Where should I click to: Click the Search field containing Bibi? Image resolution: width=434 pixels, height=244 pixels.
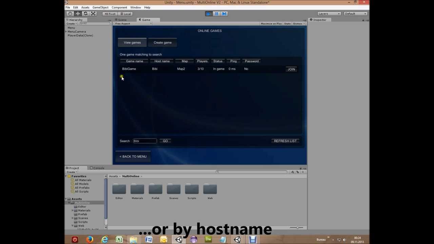[x=145, y=141]
